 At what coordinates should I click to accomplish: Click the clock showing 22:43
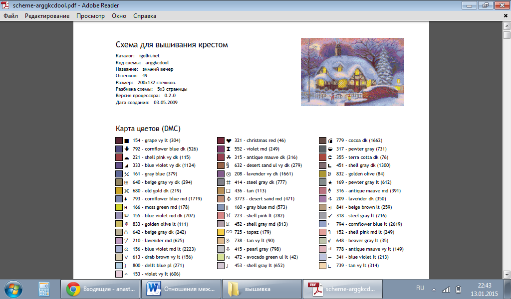484,289
